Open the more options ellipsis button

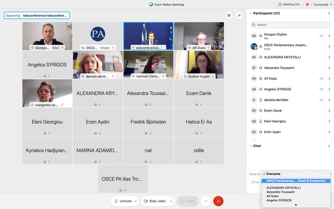pyautogui.click(x=205, y=201)
